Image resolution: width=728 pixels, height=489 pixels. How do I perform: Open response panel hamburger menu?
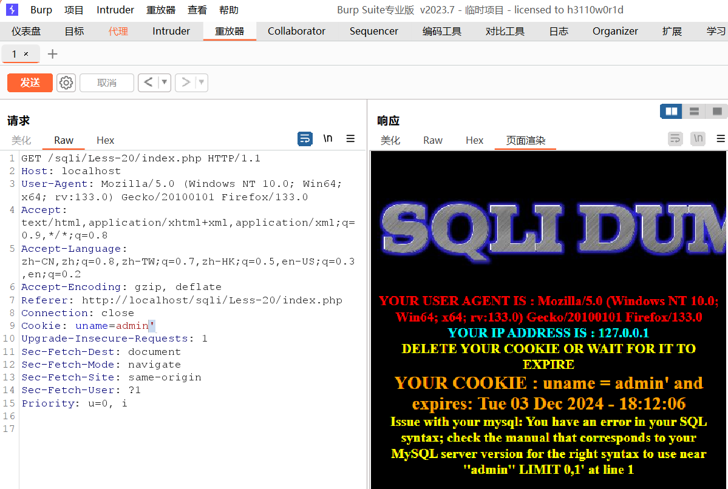coord(721,138)
